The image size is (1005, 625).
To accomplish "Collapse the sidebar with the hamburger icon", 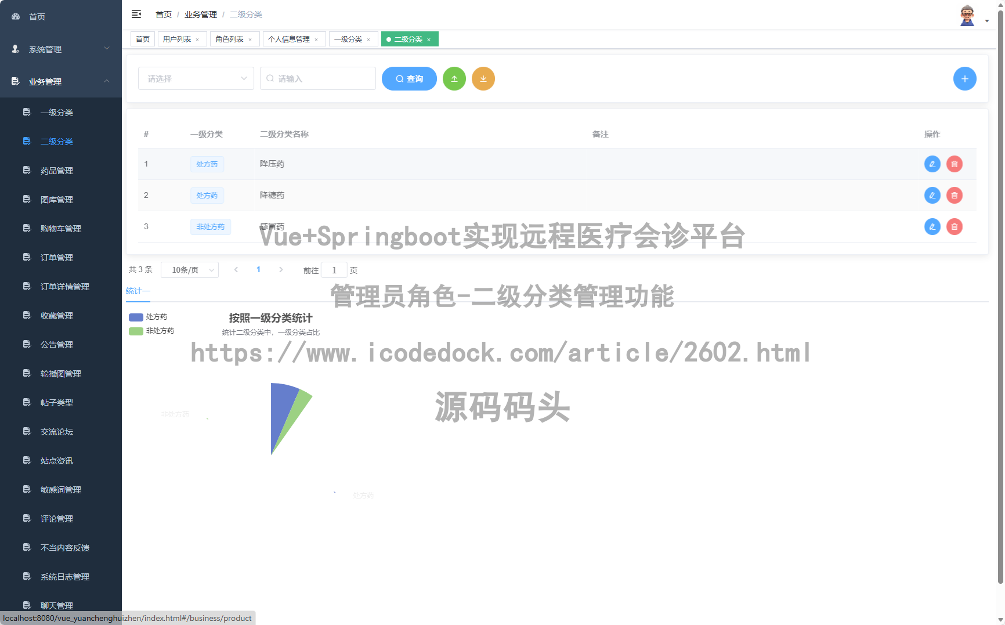I will pos(136,14).
